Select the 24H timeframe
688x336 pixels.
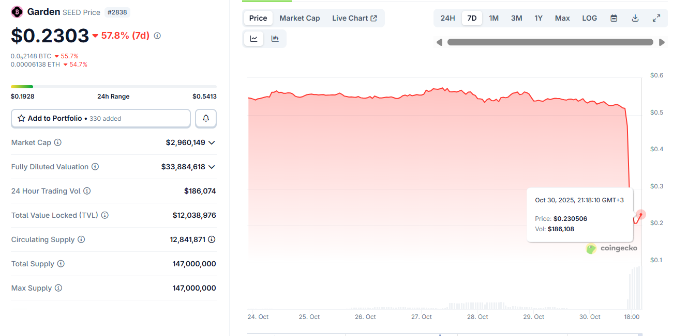[447, 18]
